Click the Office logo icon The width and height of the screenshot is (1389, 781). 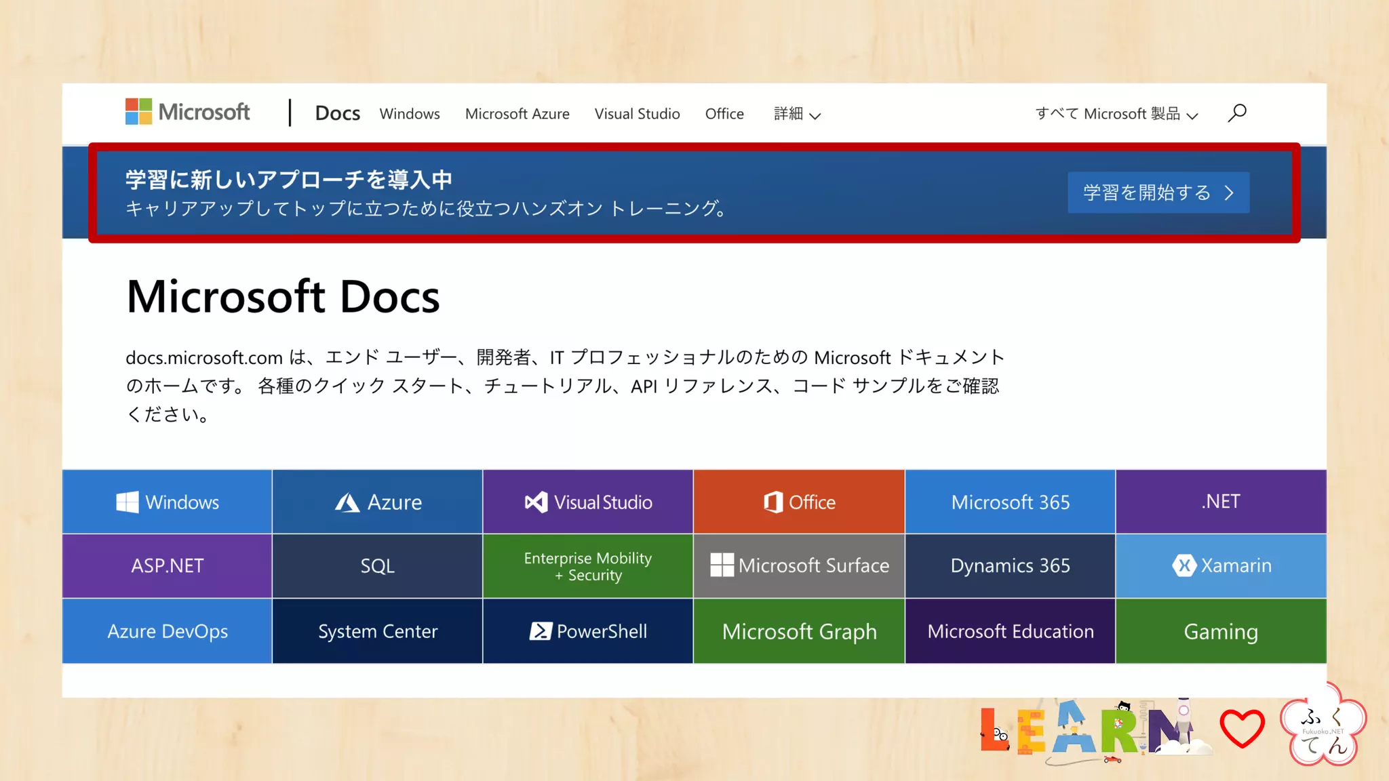coord(773,502)
